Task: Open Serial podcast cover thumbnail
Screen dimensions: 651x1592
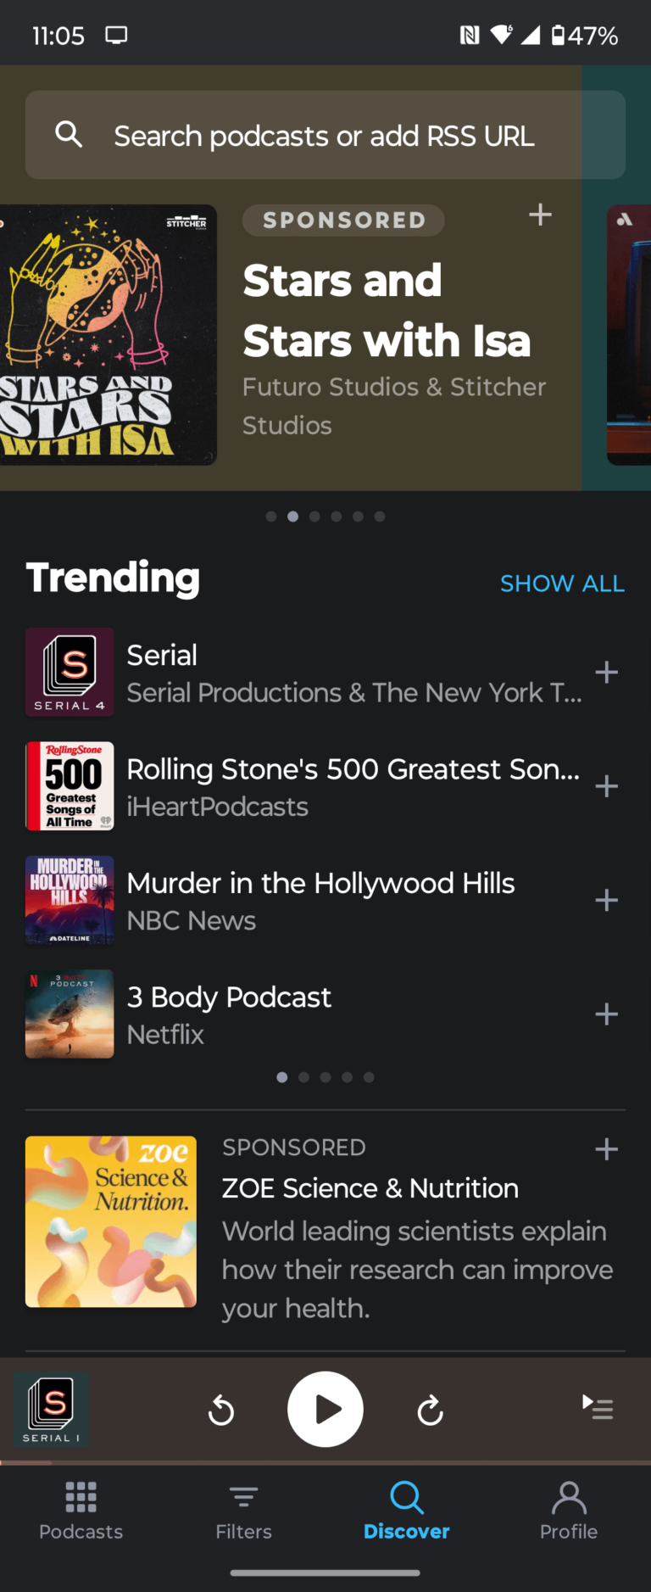Action: (70, 673)
